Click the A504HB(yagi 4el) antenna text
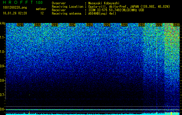Screen dimensions: 182x115 click(x=102, y=14)
